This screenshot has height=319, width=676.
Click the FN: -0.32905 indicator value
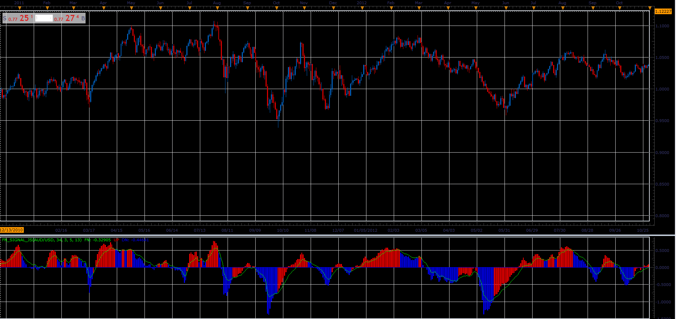tap(98, 240)
